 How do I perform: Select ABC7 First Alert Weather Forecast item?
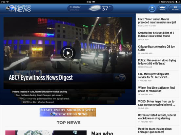tap(38, 102)
